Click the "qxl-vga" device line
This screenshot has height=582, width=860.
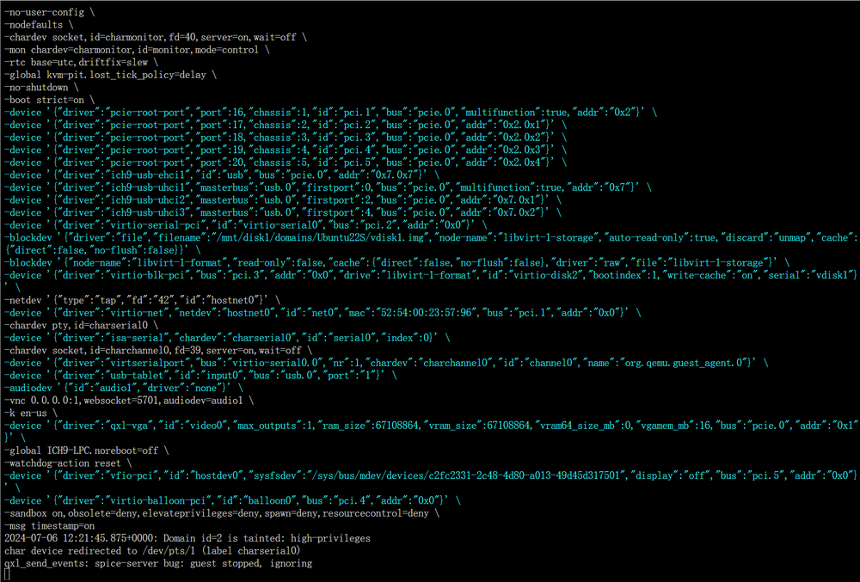[x=431, y=432]
